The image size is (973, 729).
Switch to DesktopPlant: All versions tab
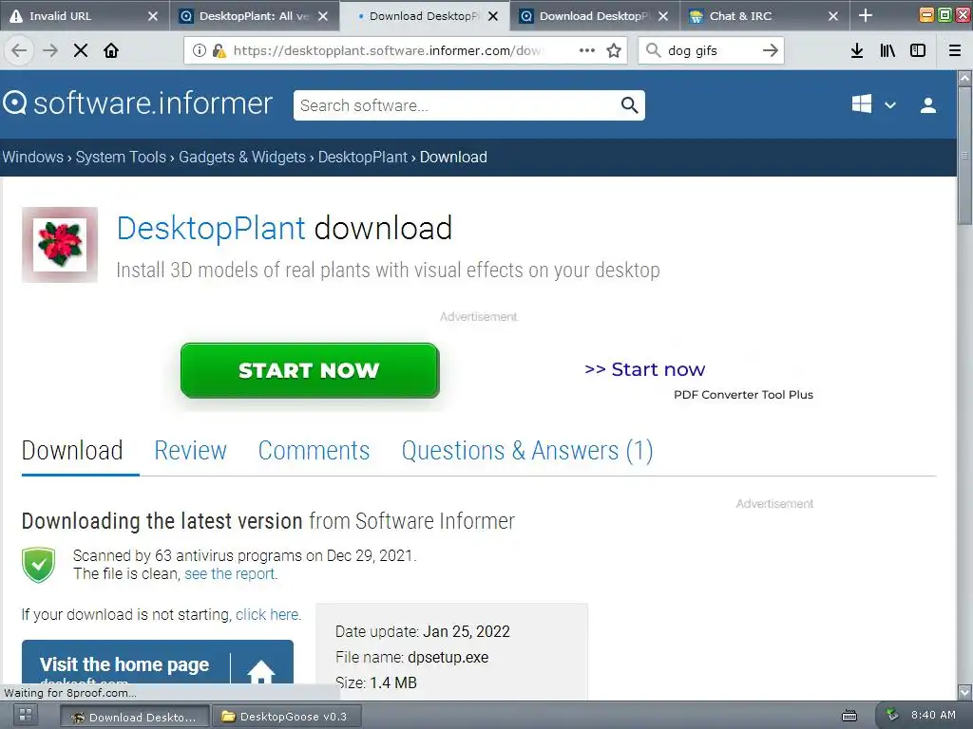(255, 15)
